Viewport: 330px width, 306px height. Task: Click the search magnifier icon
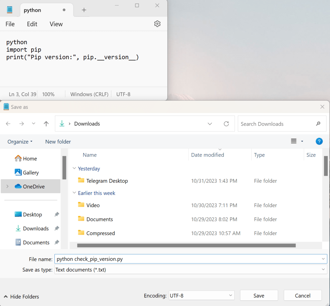(x=318, y=124)
